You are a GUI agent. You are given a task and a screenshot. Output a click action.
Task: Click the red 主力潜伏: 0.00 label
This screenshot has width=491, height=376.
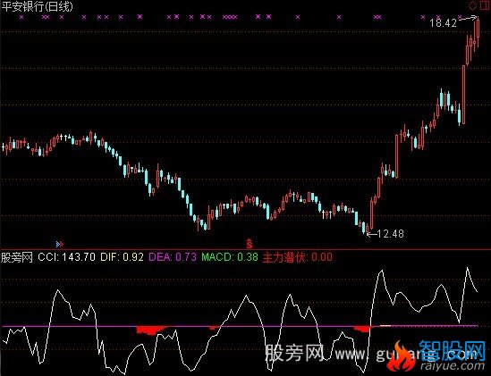pos(298,257)
